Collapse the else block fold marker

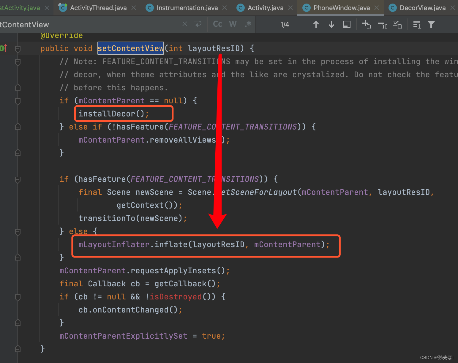pyautogui.click(x=18, y=232)
